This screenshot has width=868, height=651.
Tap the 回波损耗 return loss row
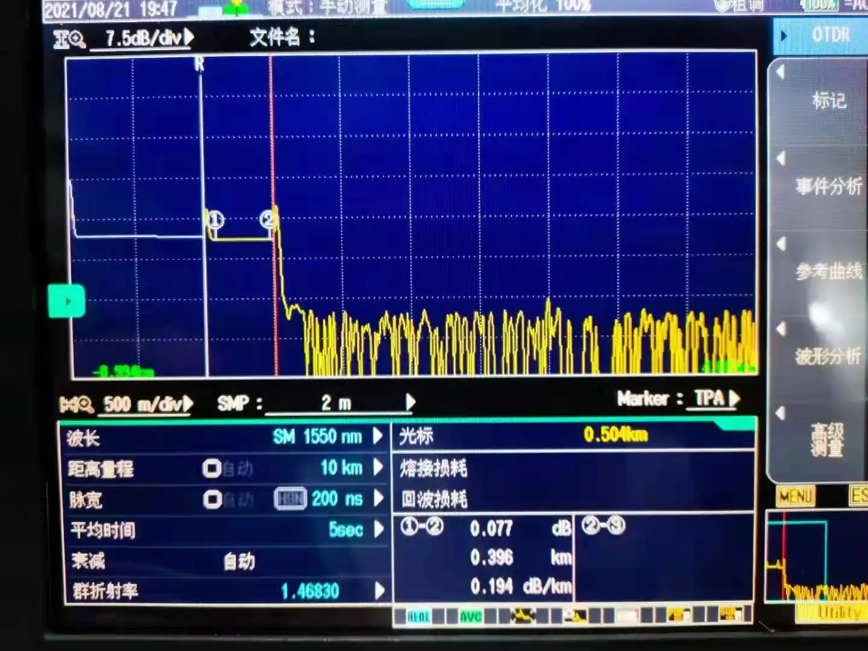(x=574, y=499)
